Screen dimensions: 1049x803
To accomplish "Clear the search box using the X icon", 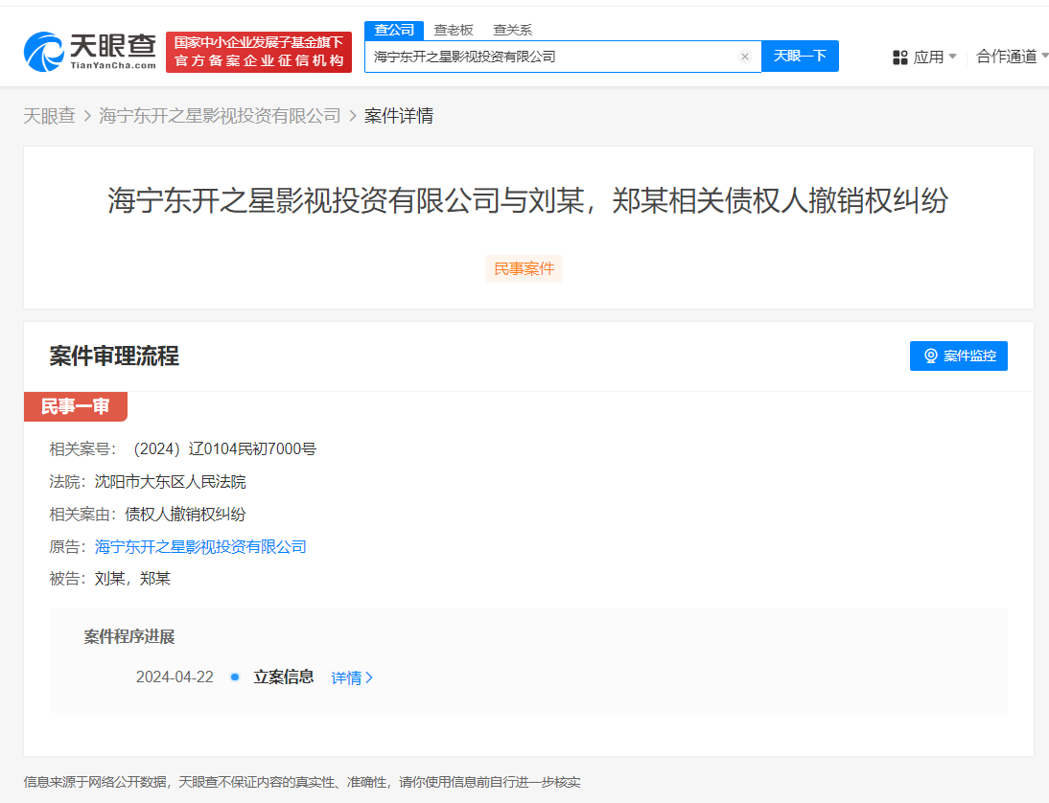I will coord(745,57).
